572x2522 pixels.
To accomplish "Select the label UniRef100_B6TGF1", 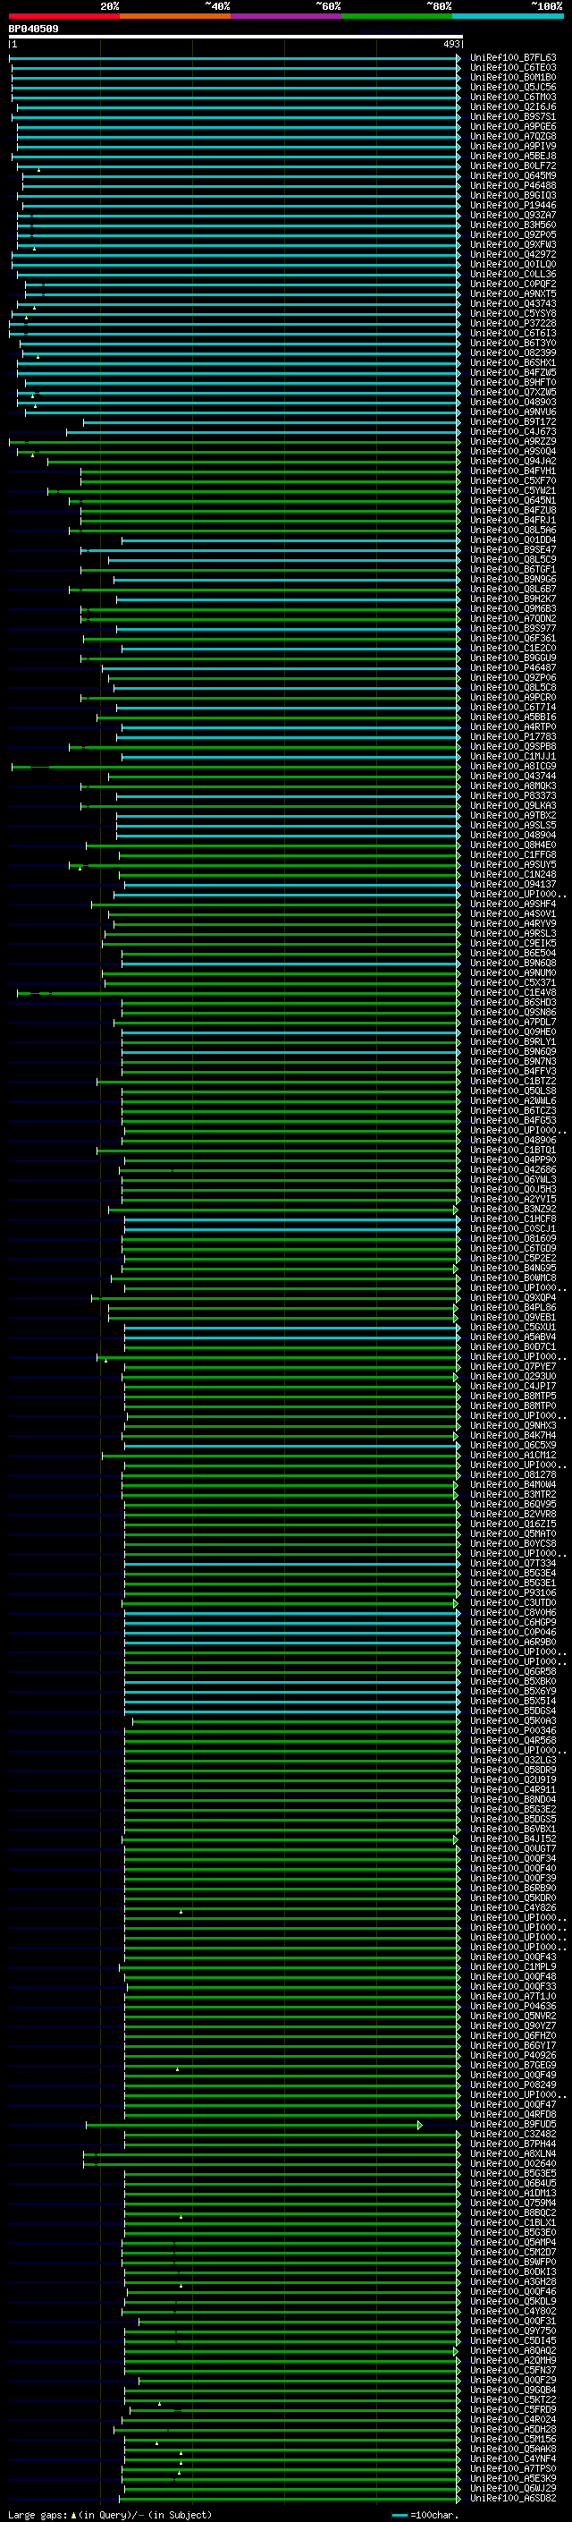I will [513, 569].
